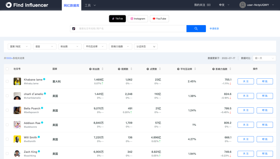Click the help icon beside 影响力指数 header
Screen dimensions: 280x159
click(213, 69)
